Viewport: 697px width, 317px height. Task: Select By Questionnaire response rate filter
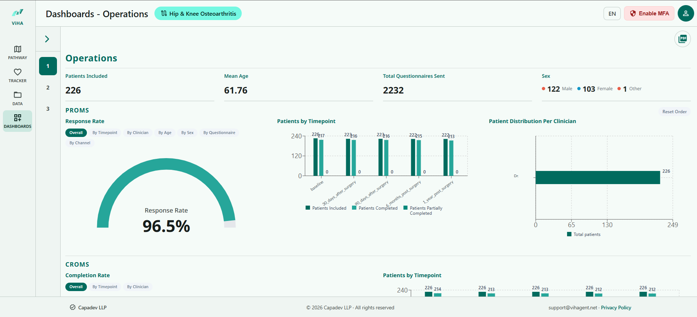[x=219, y=133]
